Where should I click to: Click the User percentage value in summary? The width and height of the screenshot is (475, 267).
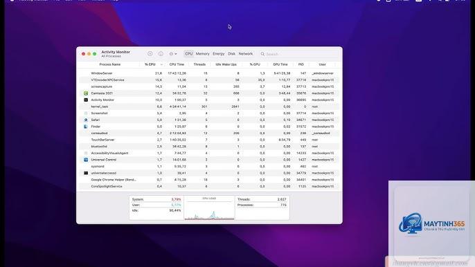pos(176,205)
